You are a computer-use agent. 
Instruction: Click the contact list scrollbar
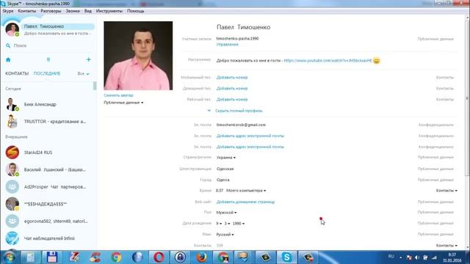pos(95,86)
